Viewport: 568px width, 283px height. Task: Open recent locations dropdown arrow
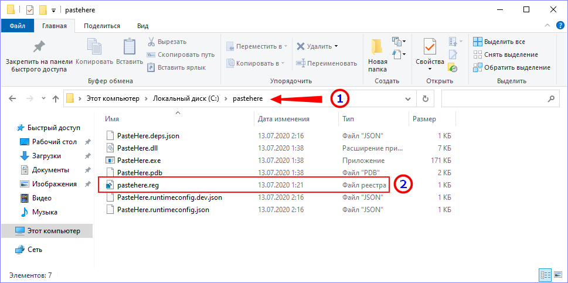point(43,98)
